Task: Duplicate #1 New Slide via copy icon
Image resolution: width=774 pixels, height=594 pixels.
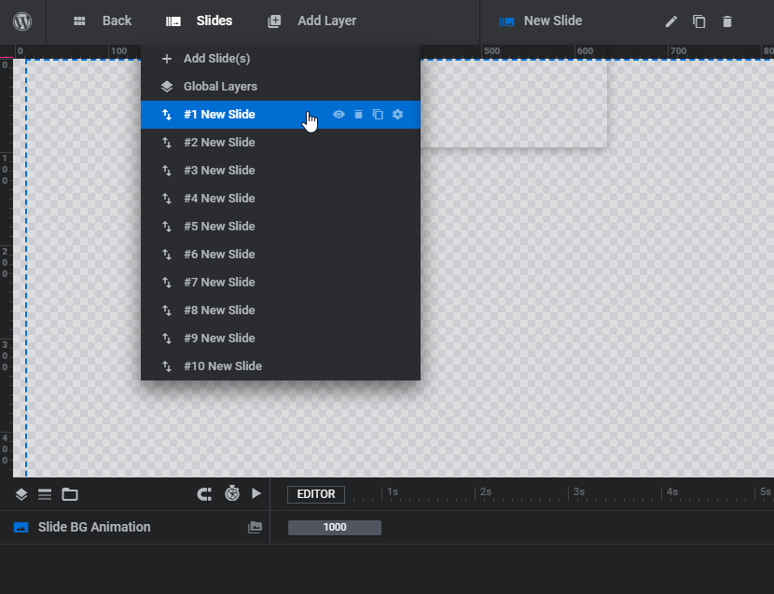Action: 378,115
